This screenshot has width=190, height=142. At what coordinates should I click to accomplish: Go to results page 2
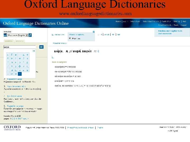tap(13, 119)
